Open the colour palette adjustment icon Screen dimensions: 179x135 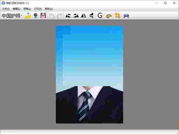tap(109, 16)
